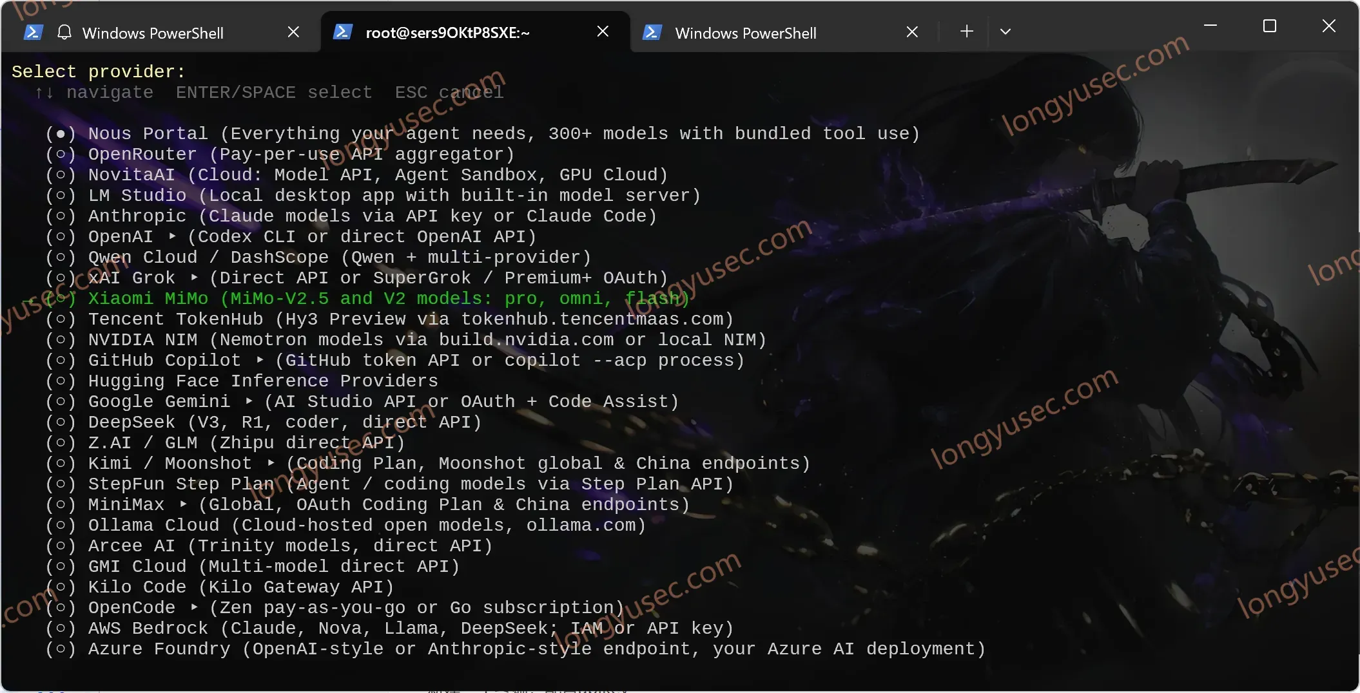Screen dimensions: 1360x693
Task: Choose the Anthropic radio button
Action: point(61,216)
